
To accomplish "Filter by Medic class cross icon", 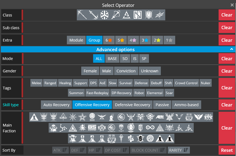I will 104,15.
